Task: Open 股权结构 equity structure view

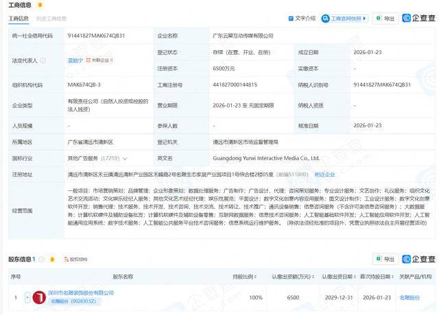Action: [x=75, y=260]
